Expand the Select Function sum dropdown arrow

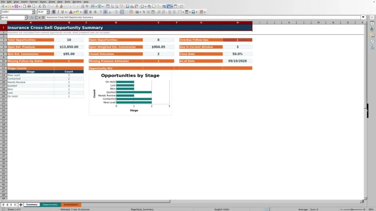click(x=39, y=17)
